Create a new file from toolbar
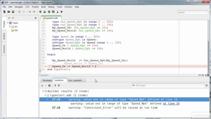211x119 pixels. (4, 12)
